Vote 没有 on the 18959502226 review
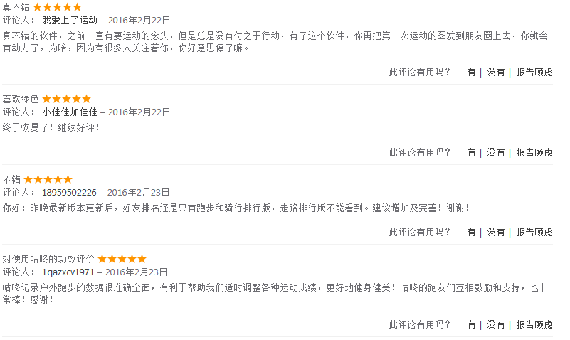570x340 pixels. (496, 232)
